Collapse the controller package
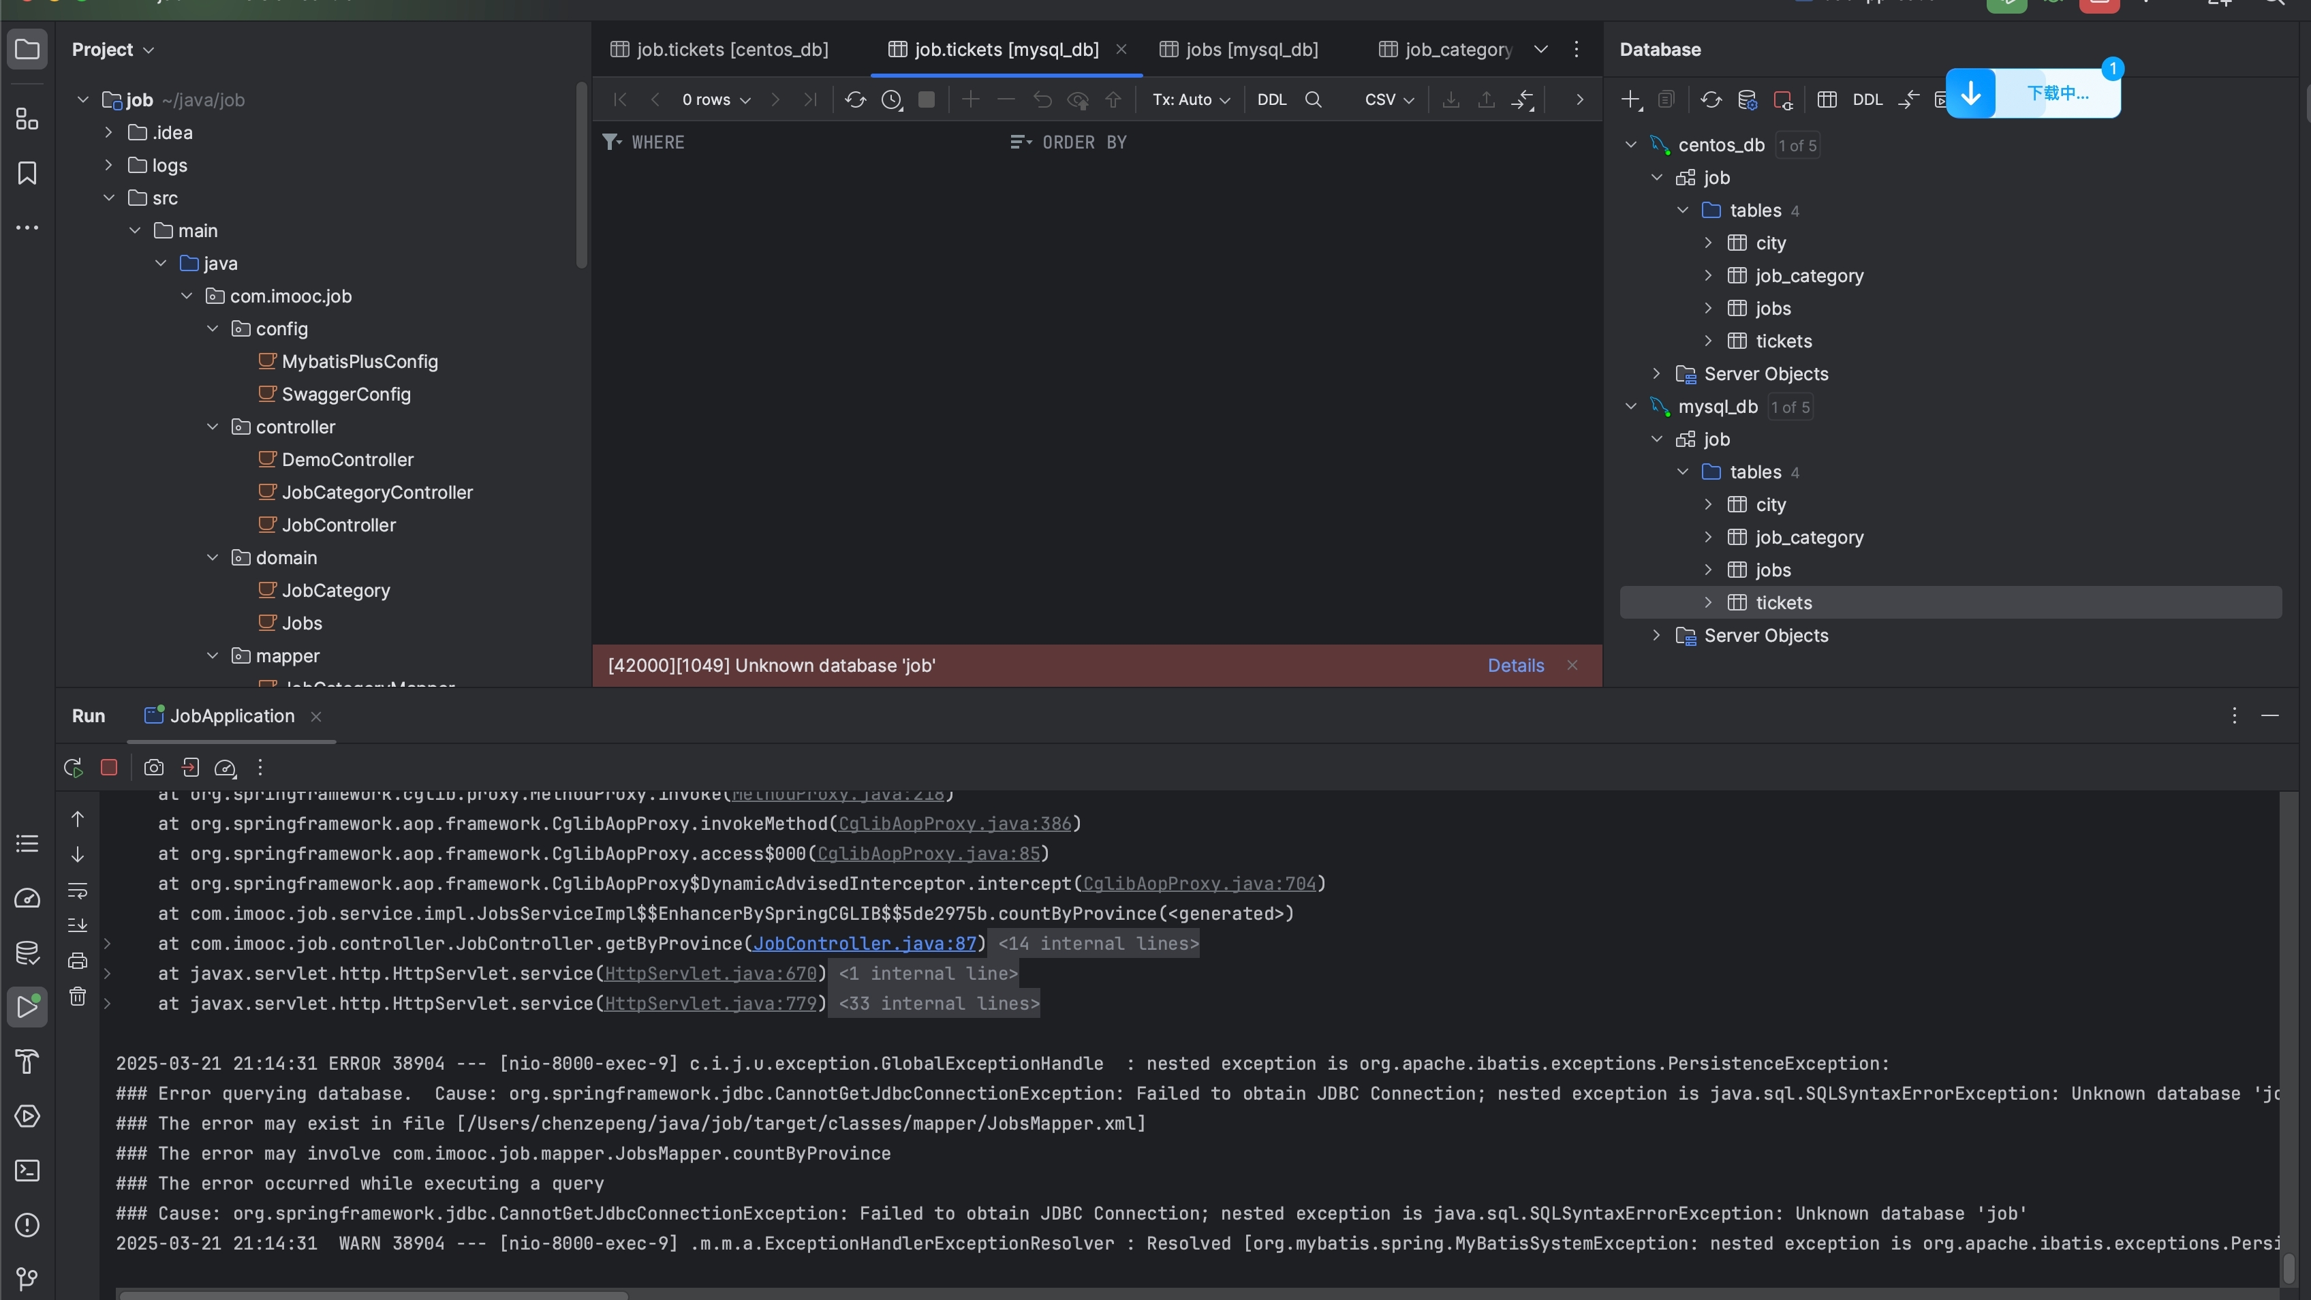 click(x=213, y=427)
